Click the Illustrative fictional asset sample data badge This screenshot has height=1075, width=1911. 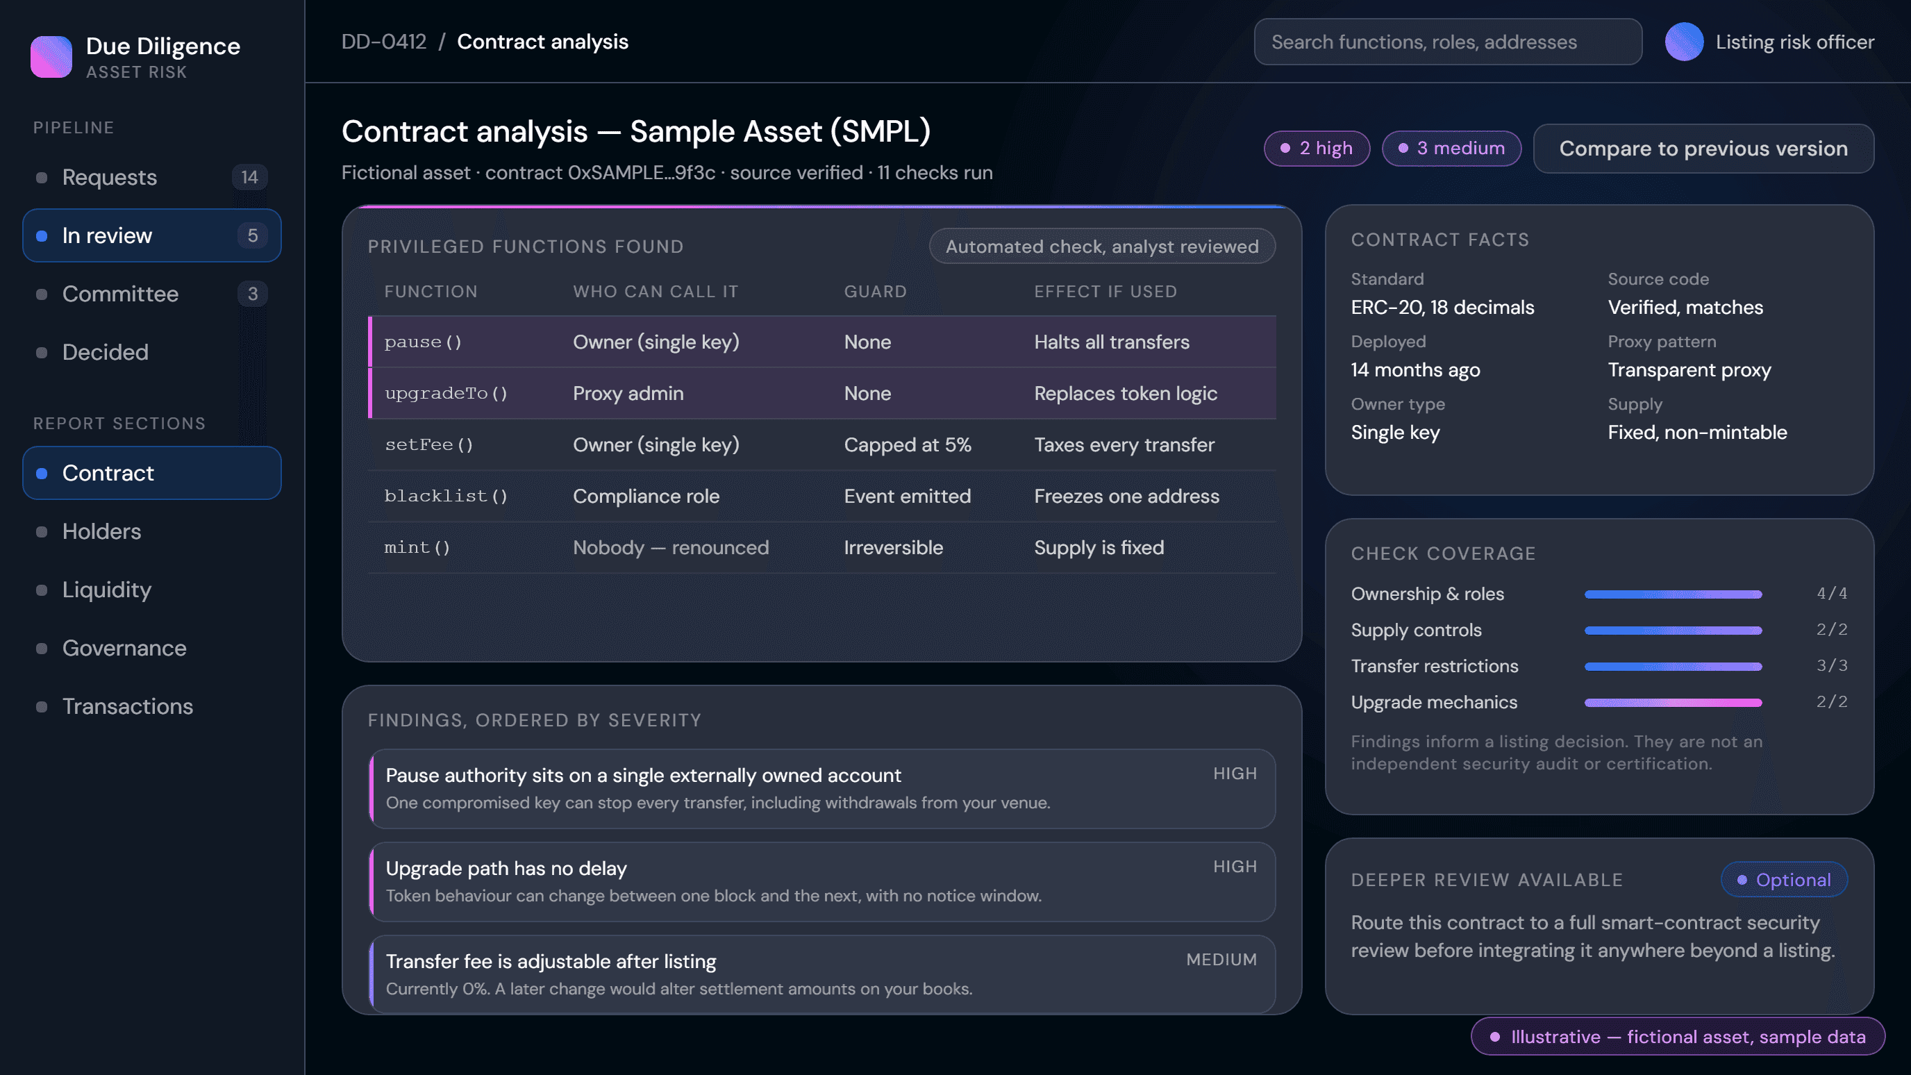pyautogui.click(x=1677, y=1036)
